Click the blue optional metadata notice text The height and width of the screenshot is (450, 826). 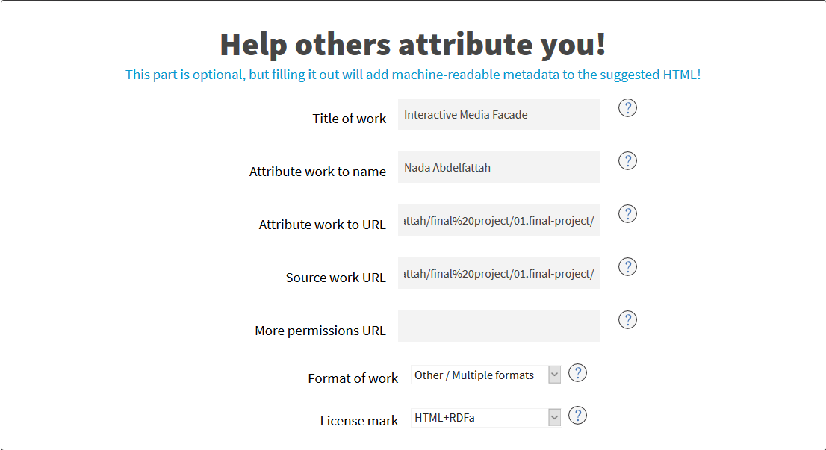(x=412, y=75)
